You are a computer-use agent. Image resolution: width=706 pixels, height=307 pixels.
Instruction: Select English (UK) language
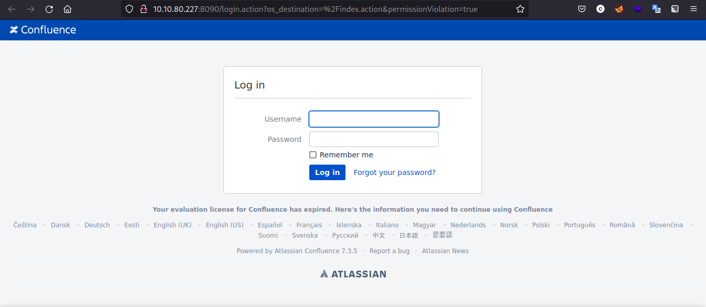(x=173, y=225)
